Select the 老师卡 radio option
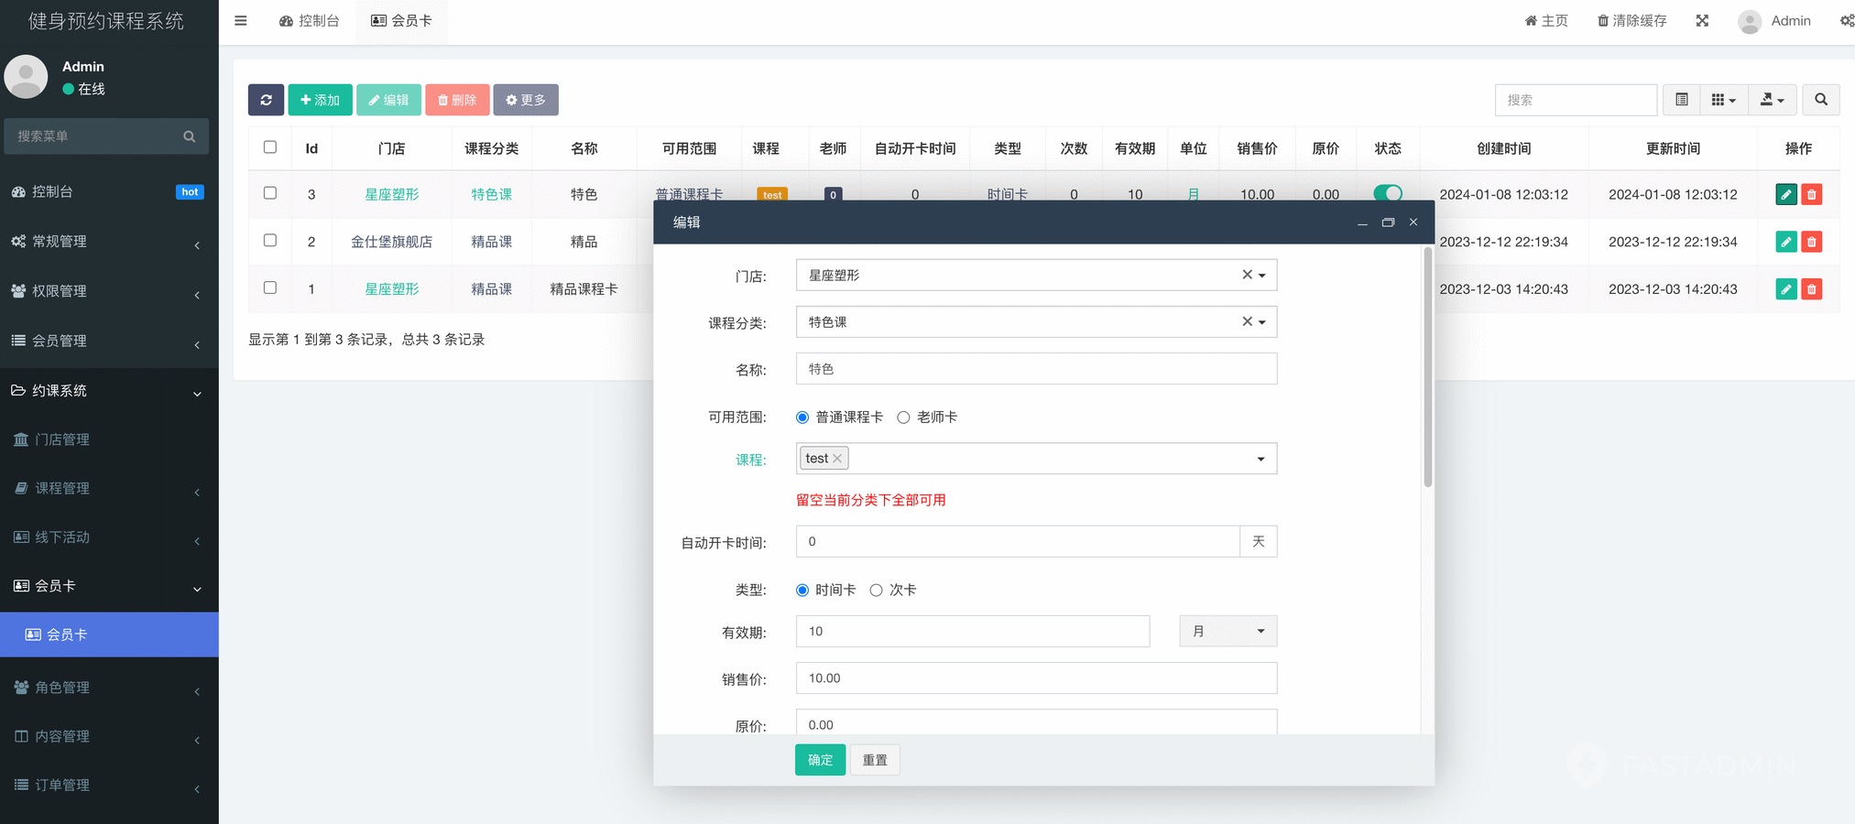 click(904, 417)
